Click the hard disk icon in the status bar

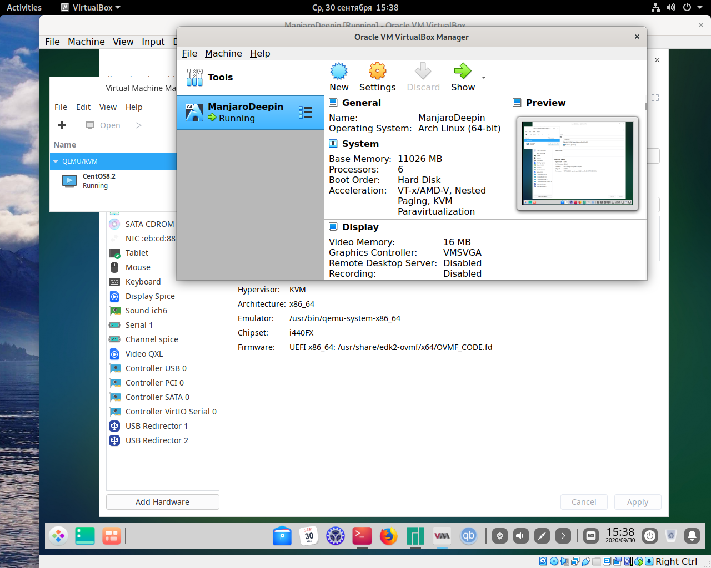[543, 561]
